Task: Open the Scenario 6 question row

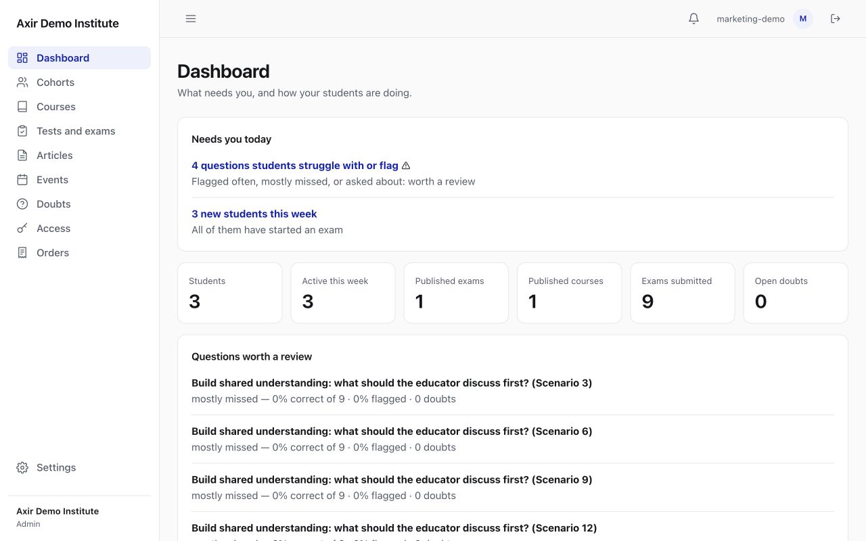Action: pyautogui.click(x=513, y=439)
